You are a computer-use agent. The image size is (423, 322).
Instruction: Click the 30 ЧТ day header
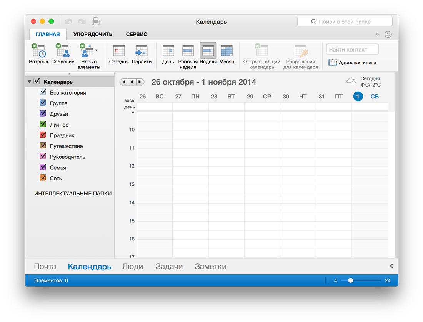[295, 96]
